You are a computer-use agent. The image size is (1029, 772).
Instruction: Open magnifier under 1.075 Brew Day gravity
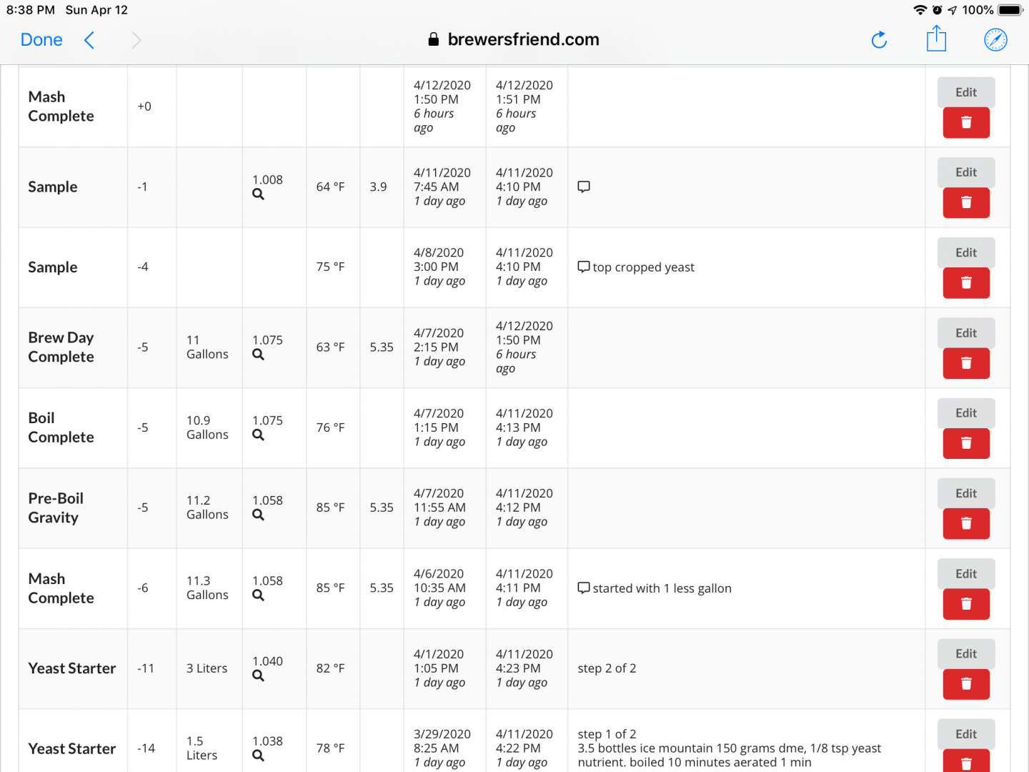(258, 355)
